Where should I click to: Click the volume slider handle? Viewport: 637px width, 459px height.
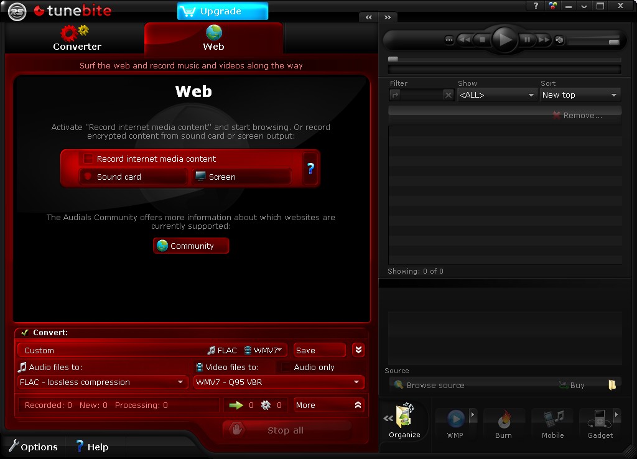(614, 42)
